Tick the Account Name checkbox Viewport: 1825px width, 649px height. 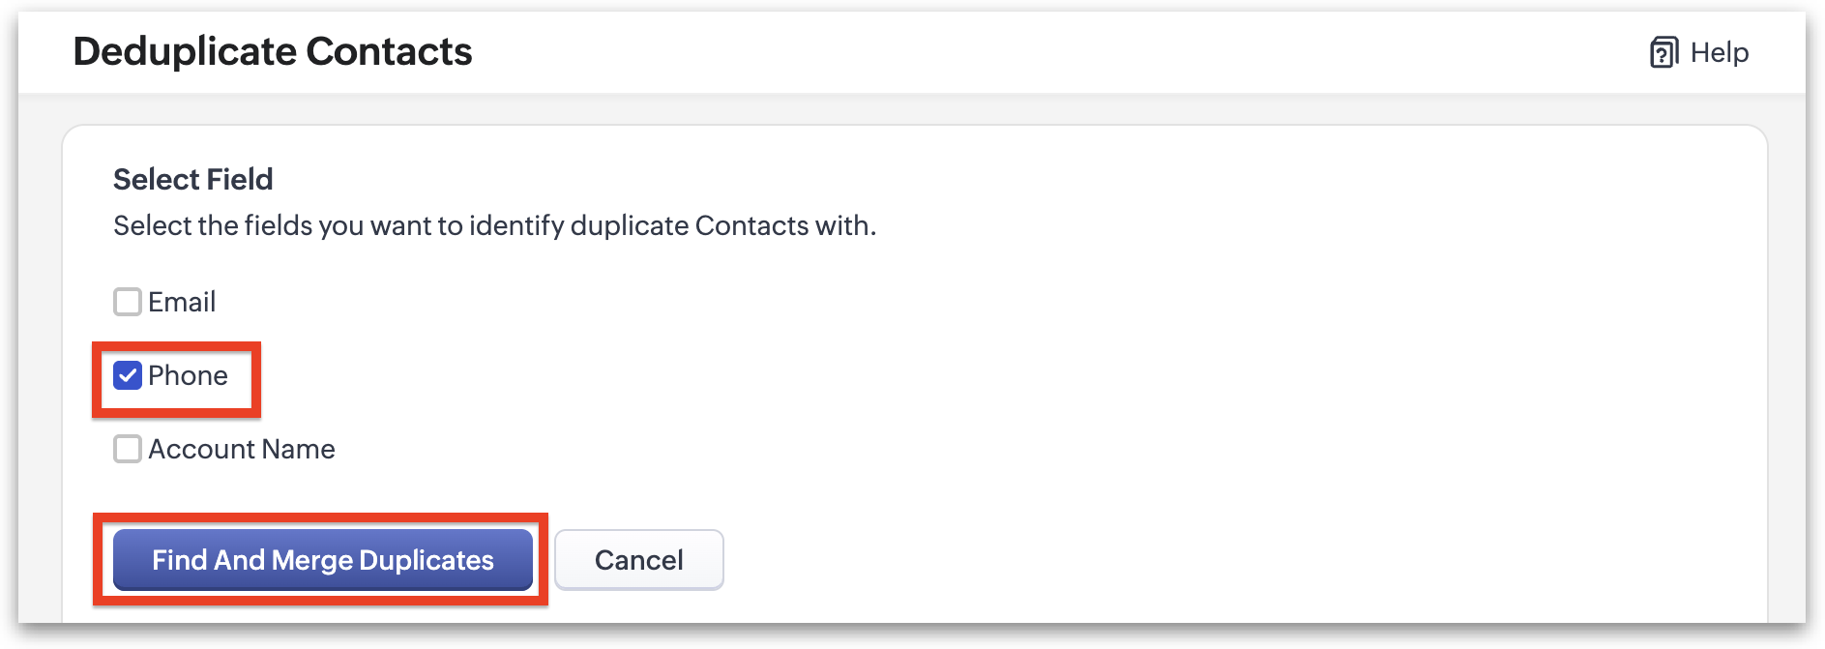tap(128, 449)
